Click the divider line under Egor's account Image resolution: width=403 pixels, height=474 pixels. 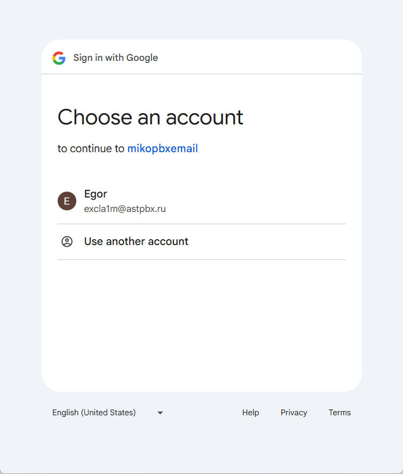[202, 224]
